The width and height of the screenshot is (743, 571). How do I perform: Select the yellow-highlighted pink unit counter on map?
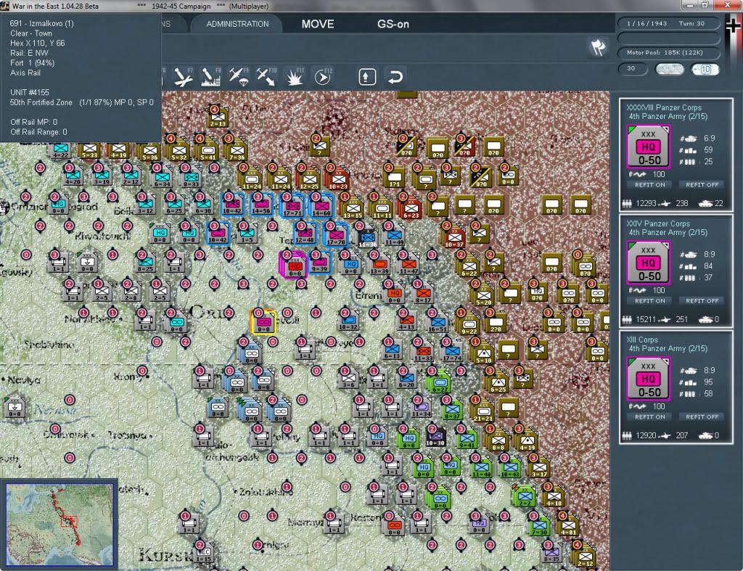[x=263, y=322]
